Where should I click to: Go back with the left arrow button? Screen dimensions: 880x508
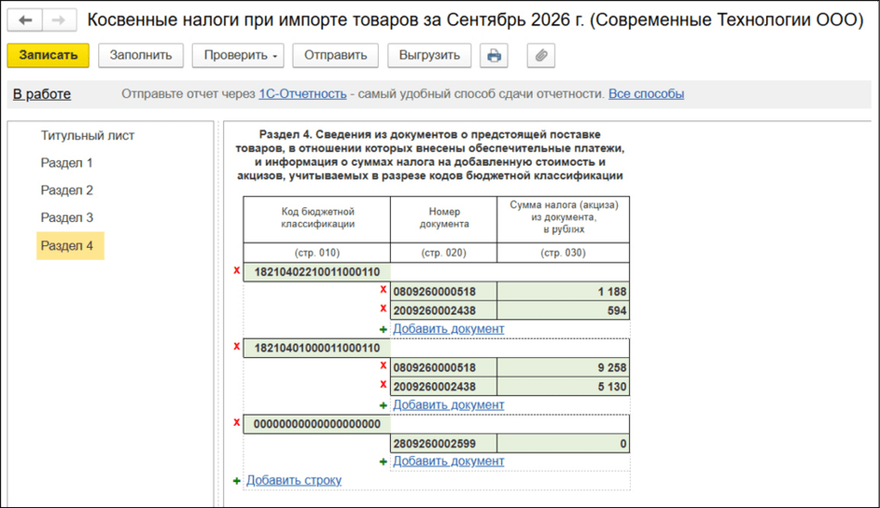click(x=25, y=20)
